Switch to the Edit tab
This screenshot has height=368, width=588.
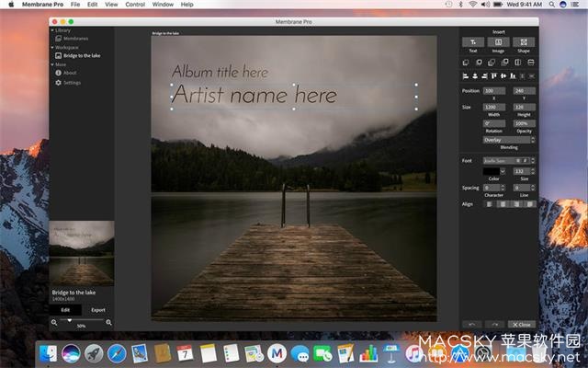65,310
